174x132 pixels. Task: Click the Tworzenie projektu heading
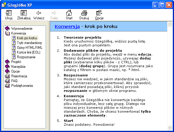pos(82,37)
